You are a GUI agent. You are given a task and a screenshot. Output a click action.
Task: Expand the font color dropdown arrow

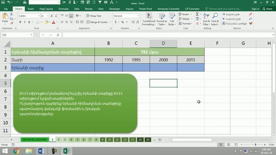pyautogui.click(x=57, y=22)
